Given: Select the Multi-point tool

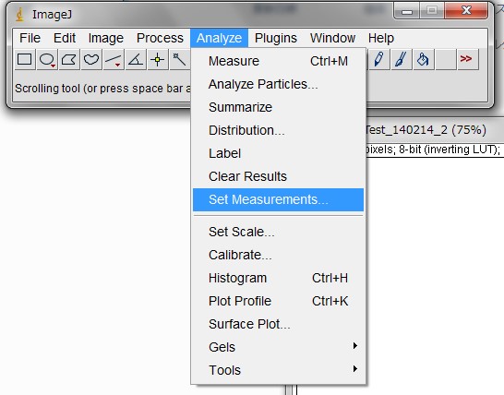Looking at the screenshot, I should click(158, 59).
